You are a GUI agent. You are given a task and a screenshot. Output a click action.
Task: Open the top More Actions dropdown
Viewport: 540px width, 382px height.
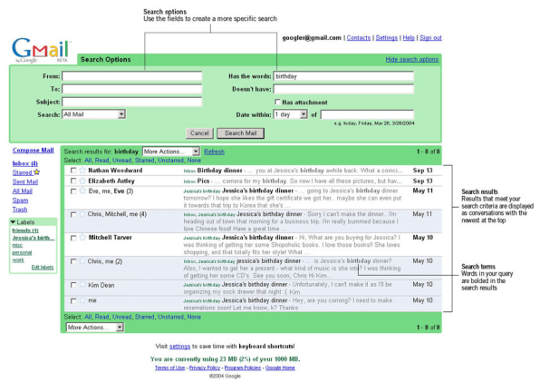tap(171, 152)
